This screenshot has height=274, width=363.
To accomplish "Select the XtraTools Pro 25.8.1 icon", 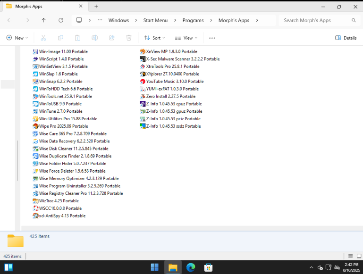I will pyautogui.click(x=143, y=66).
